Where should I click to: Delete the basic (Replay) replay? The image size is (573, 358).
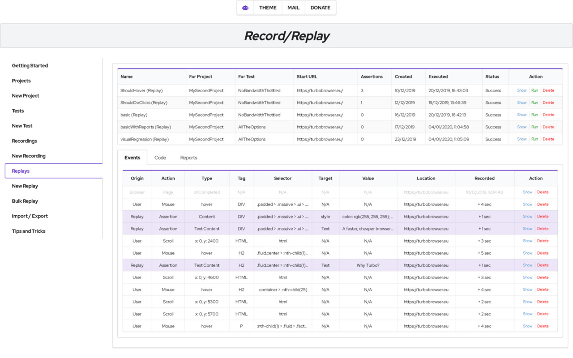[548, 115]
